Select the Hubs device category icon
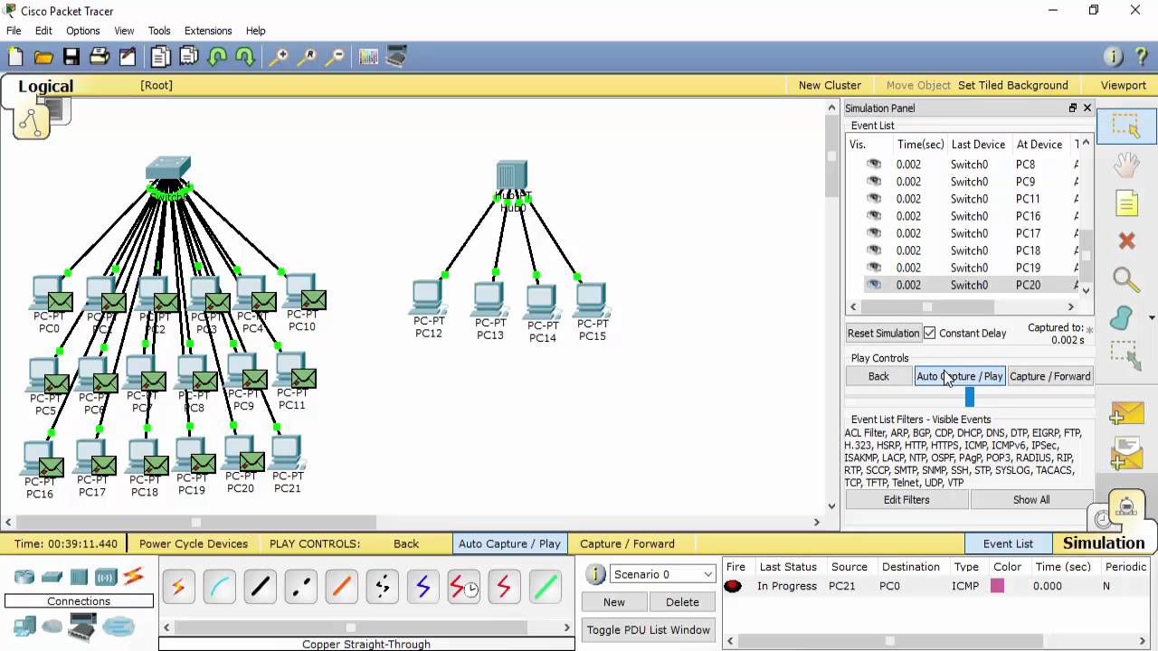 click(79, 577)
